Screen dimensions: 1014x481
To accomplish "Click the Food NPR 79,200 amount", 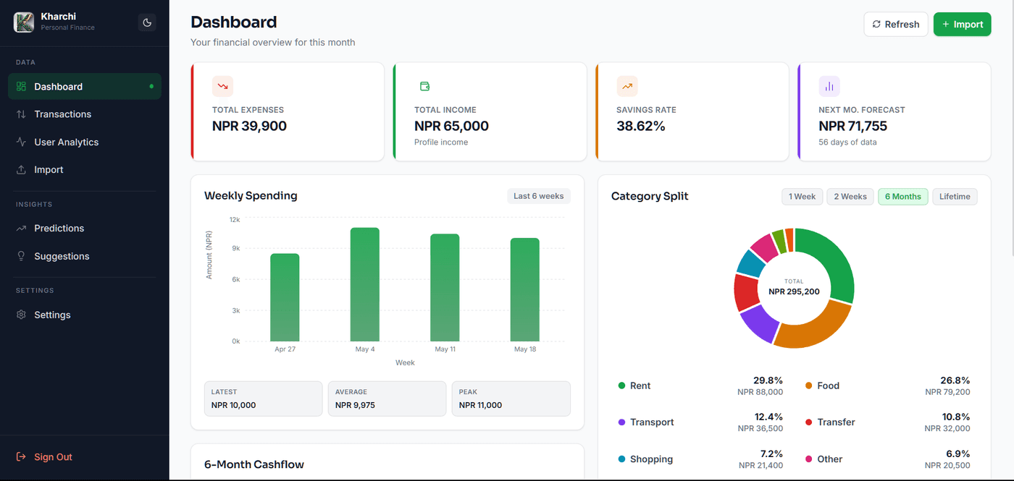I will [947, 392].
